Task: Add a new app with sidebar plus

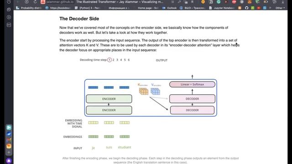Action: (x=9, y=153)
